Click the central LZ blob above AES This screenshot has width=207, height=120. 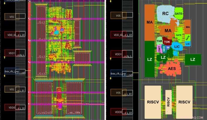point(163,57)
